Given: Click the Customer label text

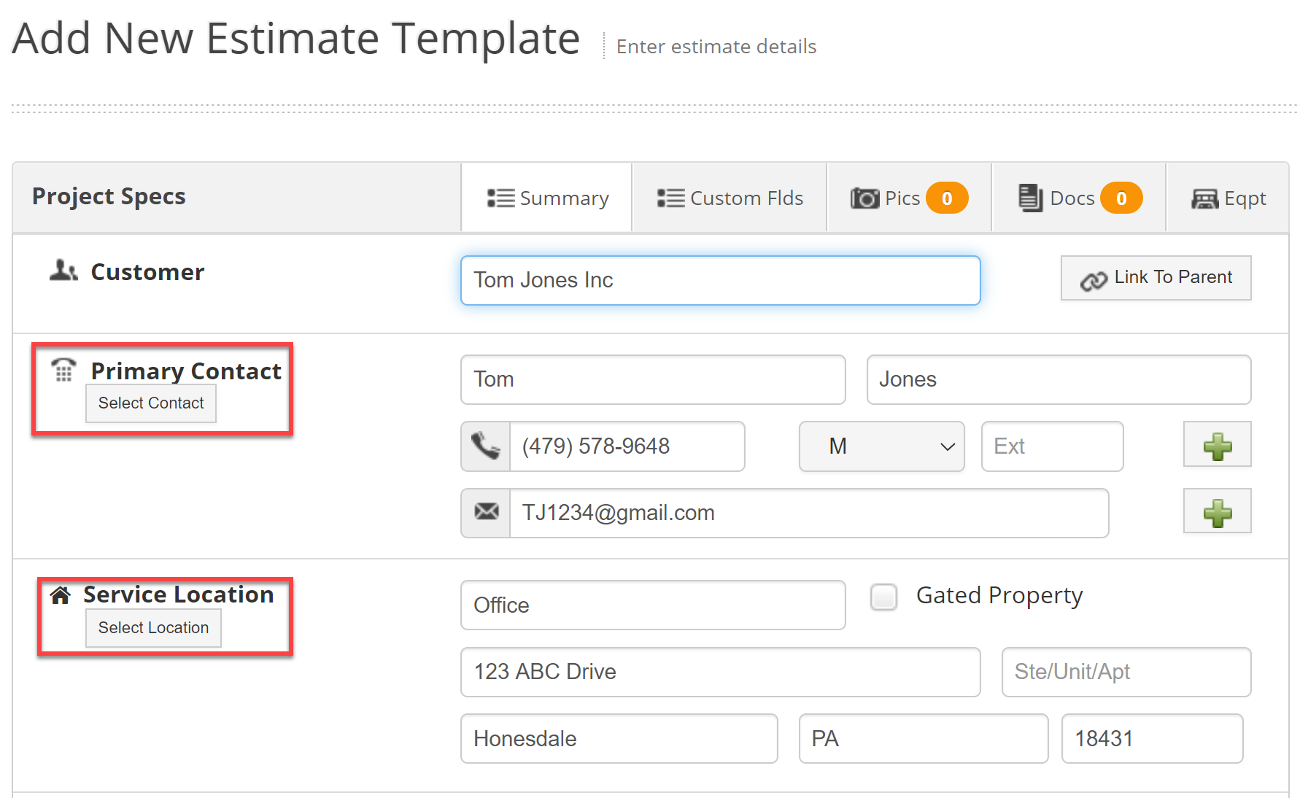Looking at the screenshot, I should [x=147, y=272].
